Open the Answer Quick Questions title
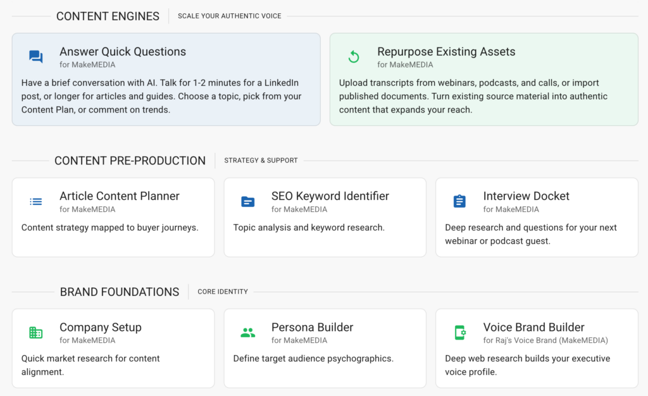 point(123,52)
